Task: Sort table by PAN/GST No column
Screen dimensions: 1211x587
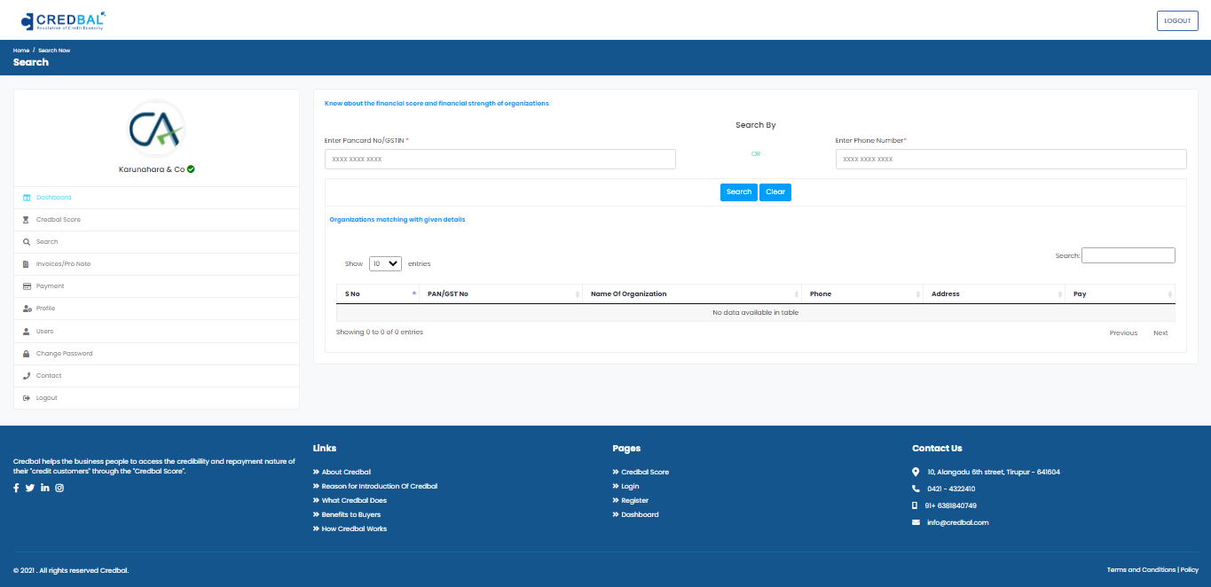Action: [x=500, y=293]
